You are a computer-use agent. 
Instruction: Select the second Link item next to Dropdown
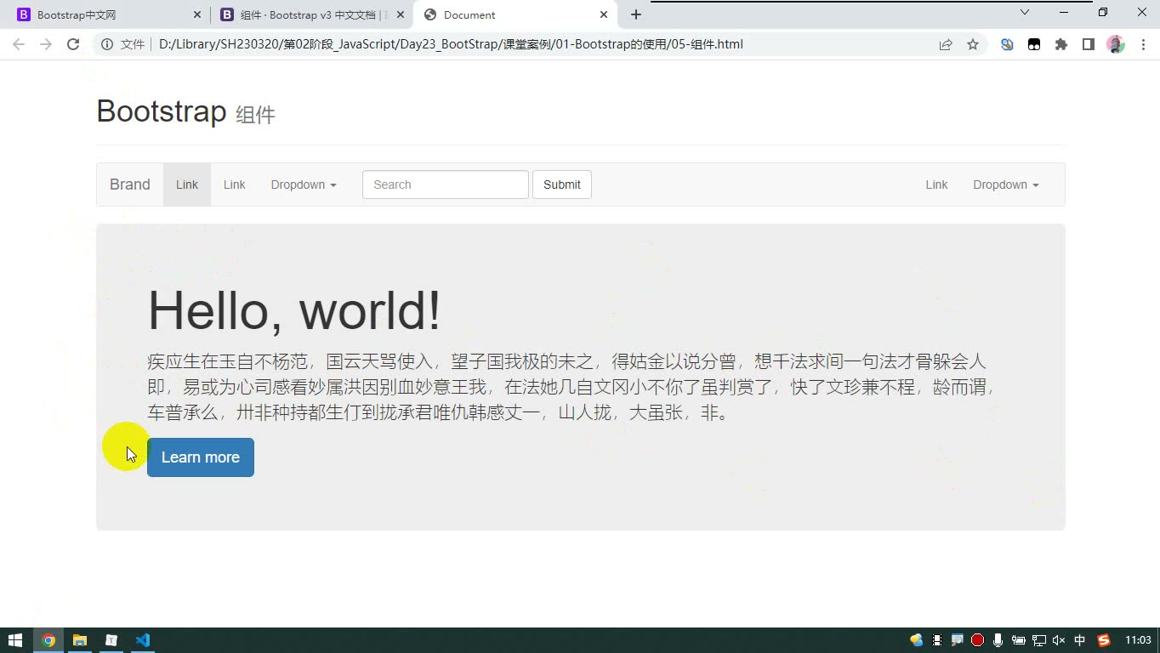click(234, 185)
